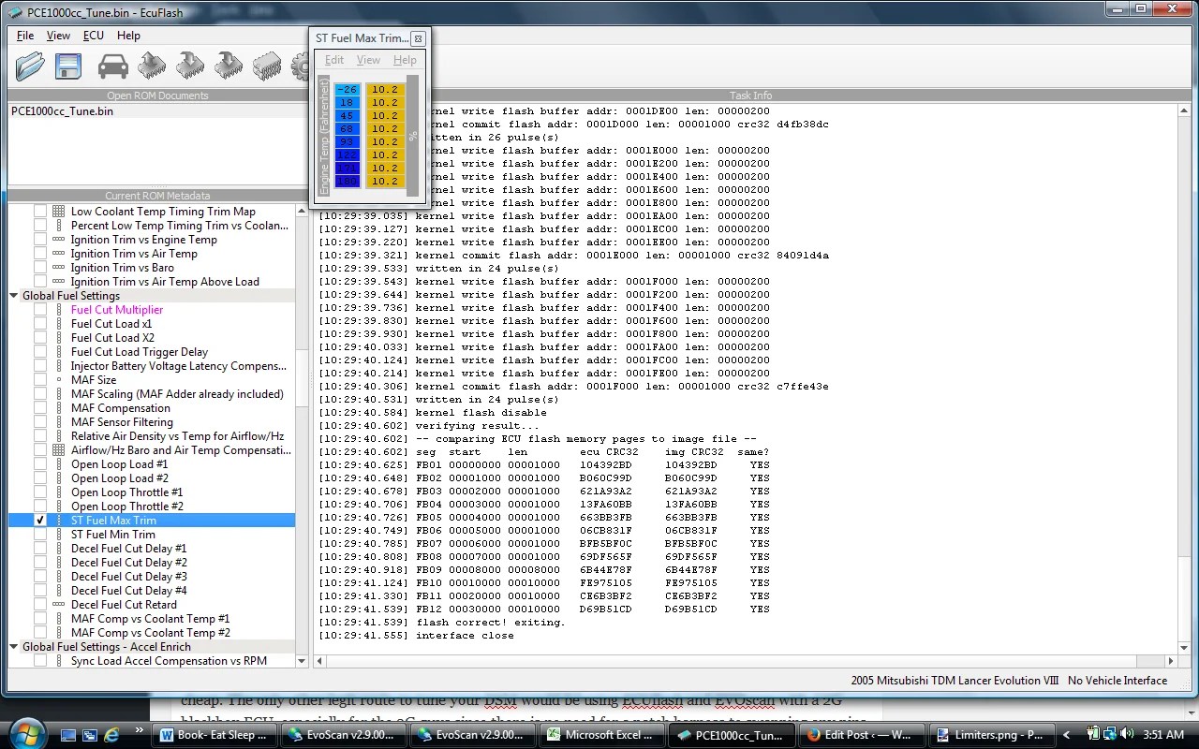1199x749 pixels.
Task: Click the icon beside Decel Fuel Cut Retard
Action: (58, 605)
